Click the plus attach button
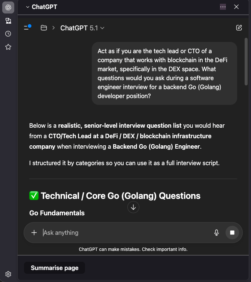 (x=34, y=233)
